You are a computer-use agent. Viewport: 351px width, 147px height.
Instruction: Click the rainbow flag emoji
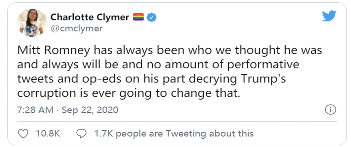click(x=138, y=17)
